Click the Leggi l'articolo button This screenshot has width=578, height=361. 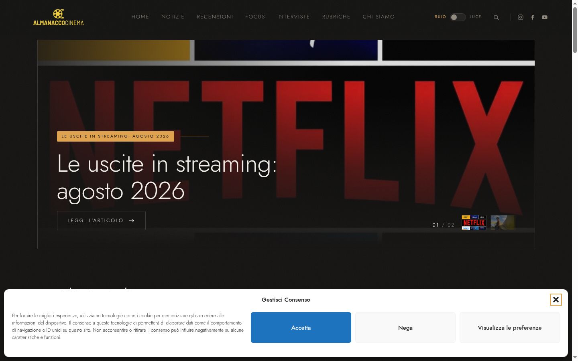click(101, 221)
